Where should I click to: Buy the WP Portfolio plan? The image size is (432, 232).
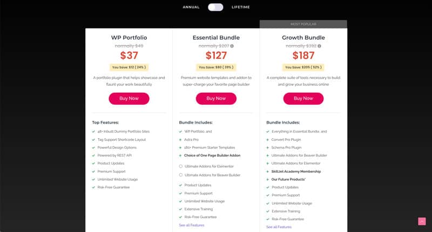pyautogui.click(x=129, y=99)
